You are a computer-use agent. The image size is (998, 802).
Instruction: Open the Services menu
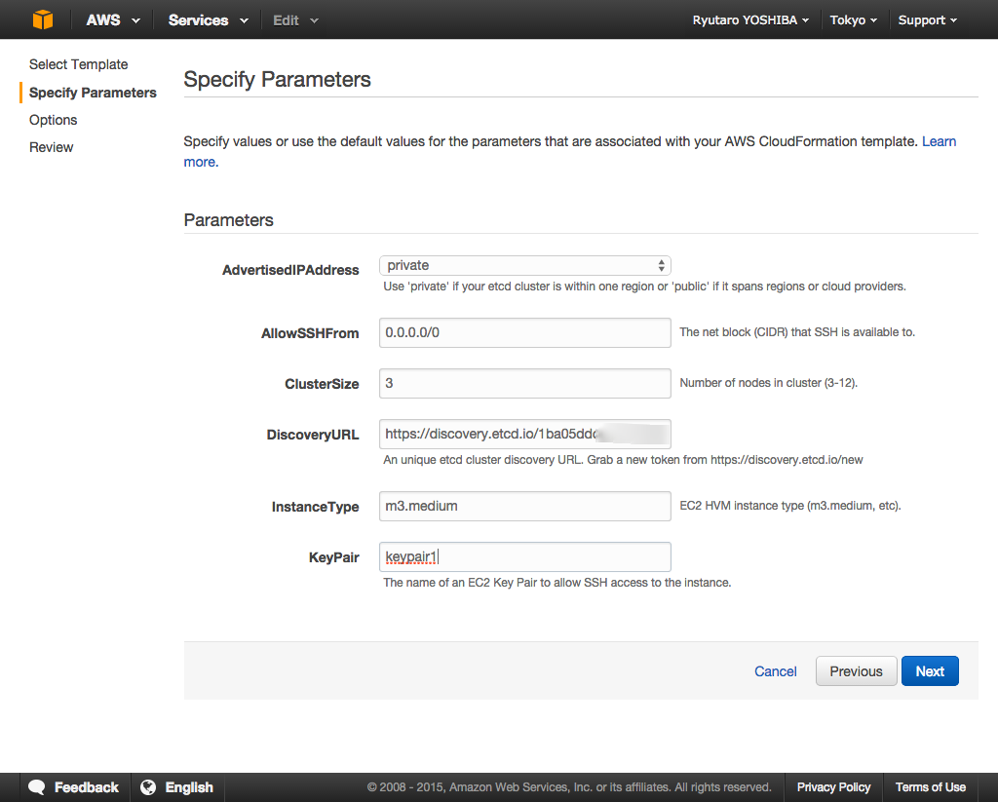[208, 20]
